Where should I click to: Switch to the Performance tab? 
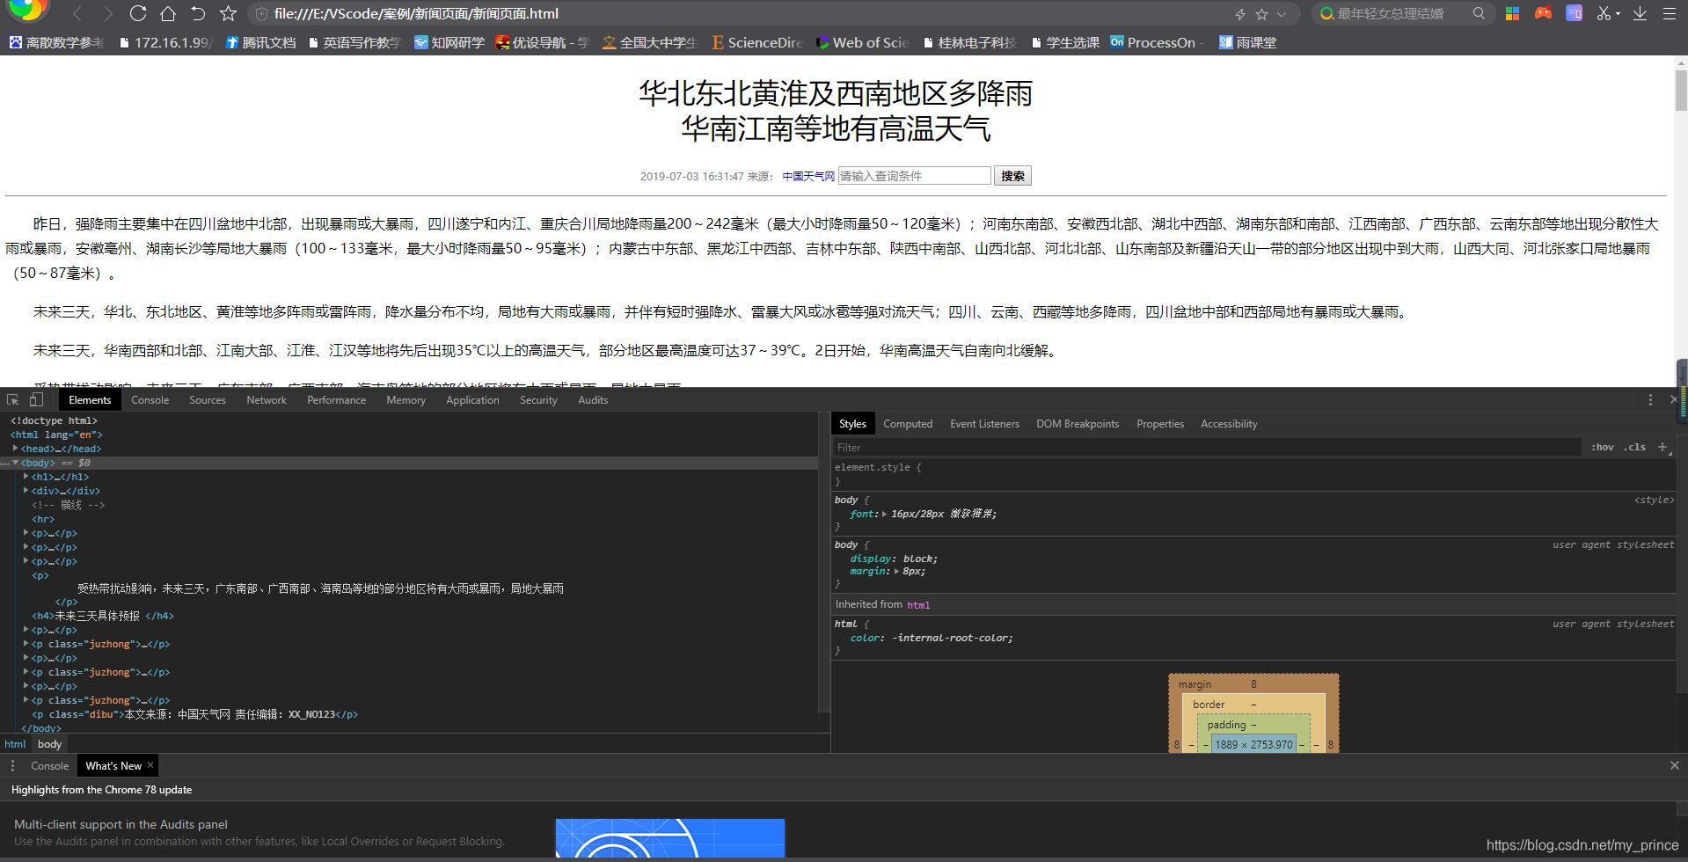click(x=336, y=400)
